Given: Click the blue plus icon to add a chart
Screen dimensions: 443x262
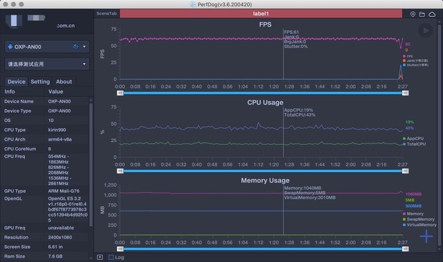Looking at the screenshot, I should point(426,236).
